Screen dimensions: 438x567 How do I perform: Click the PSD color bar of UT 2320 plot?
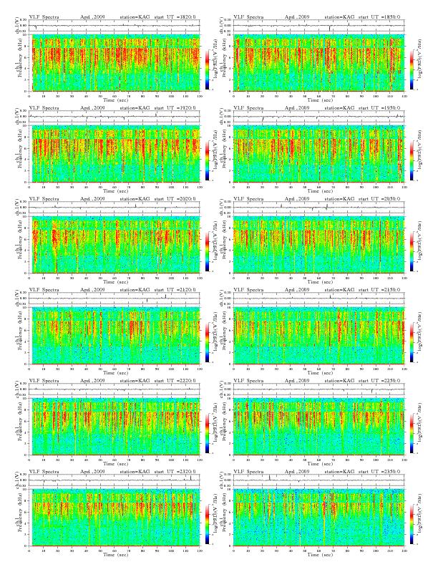tap(207, 524)
